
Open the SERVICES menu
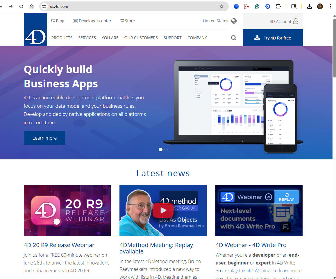pos(87,38)
